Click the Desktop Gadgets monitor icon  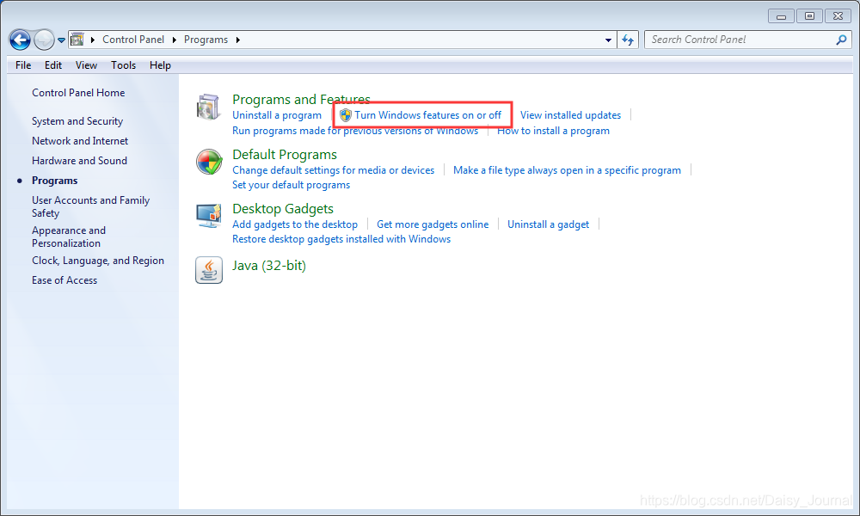[209, 216]
